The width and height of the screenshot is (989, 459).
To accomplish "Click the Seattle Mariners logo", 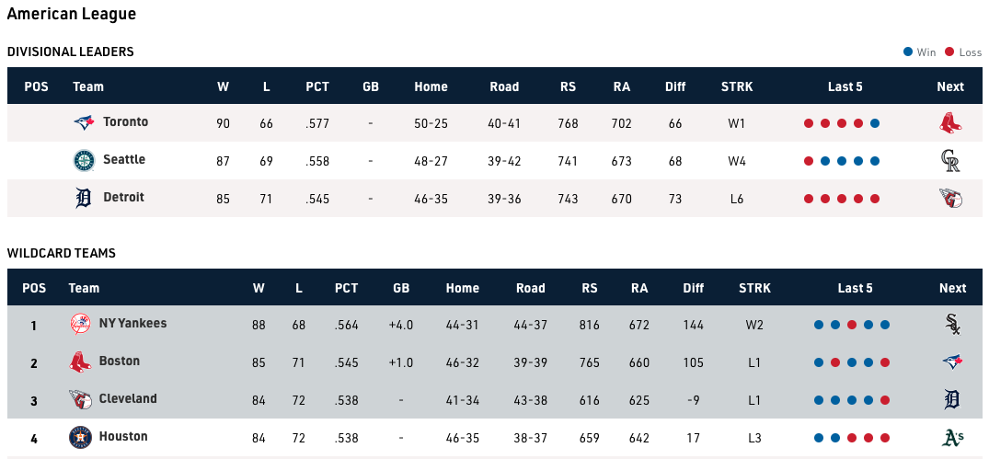I will (85, 160).
